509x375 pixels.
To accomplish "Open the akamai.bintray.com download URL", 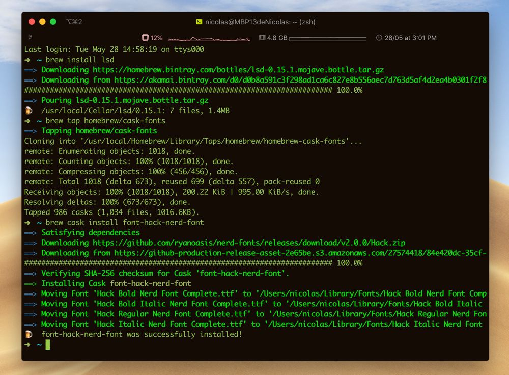I will click(x=300, y=80).
